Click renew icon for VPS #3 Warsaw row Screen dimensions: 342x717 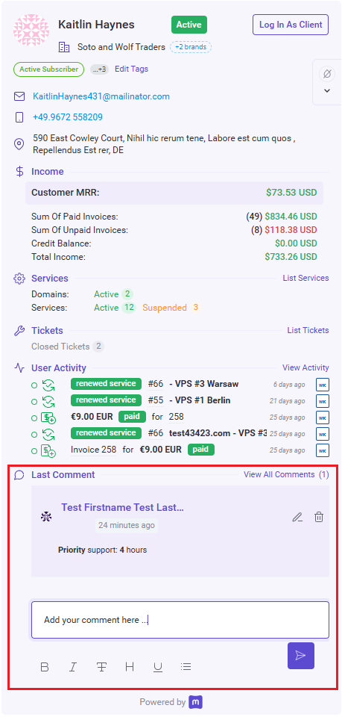click(x=48, y=385)
